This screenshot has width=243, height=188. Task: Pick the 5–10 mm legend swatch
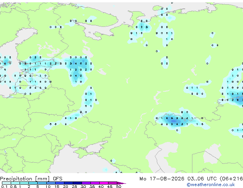coord(42,183)
